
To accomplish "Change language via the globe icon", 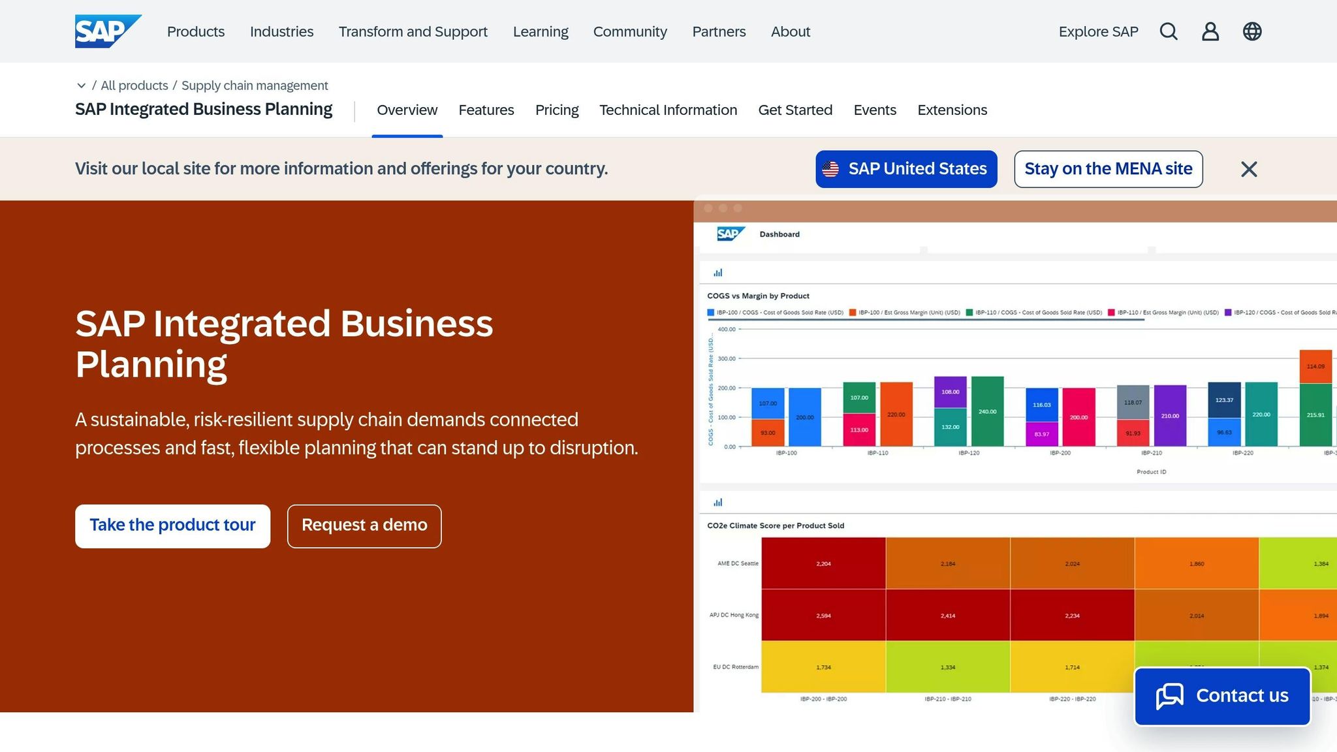I will tap(1252, 31).
